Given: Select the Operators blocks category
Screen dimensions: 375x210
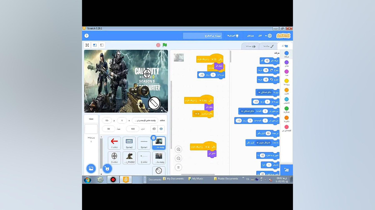Looking at the screenshot, I should (x=287, y=110).
